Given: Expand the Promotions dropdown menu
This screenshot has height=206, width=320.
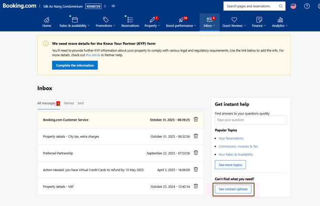Looking at the screenshot, I should tap(106, 22).
